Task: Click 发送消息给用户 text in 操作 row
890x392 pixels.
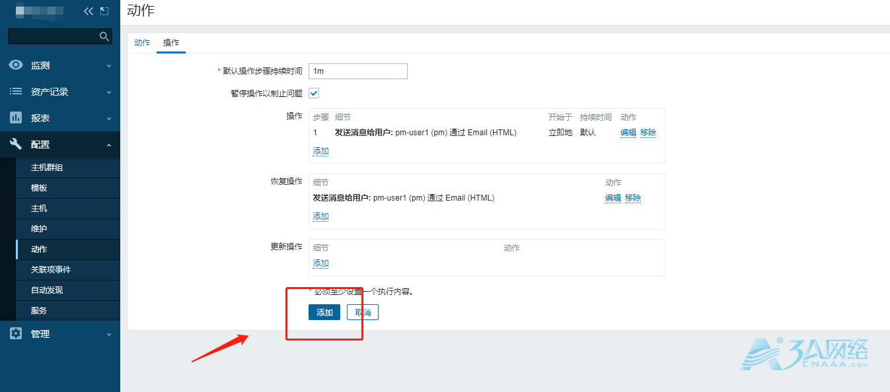Action: tap(364, 133)
